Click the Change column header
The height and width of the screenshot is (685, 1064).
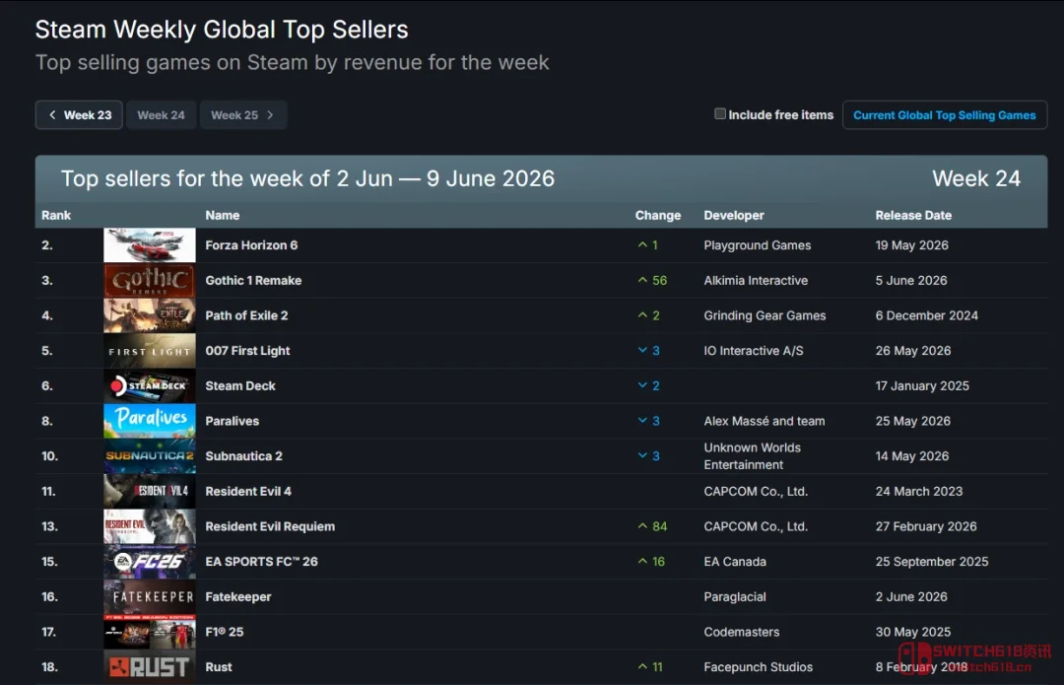pos(657,215)
